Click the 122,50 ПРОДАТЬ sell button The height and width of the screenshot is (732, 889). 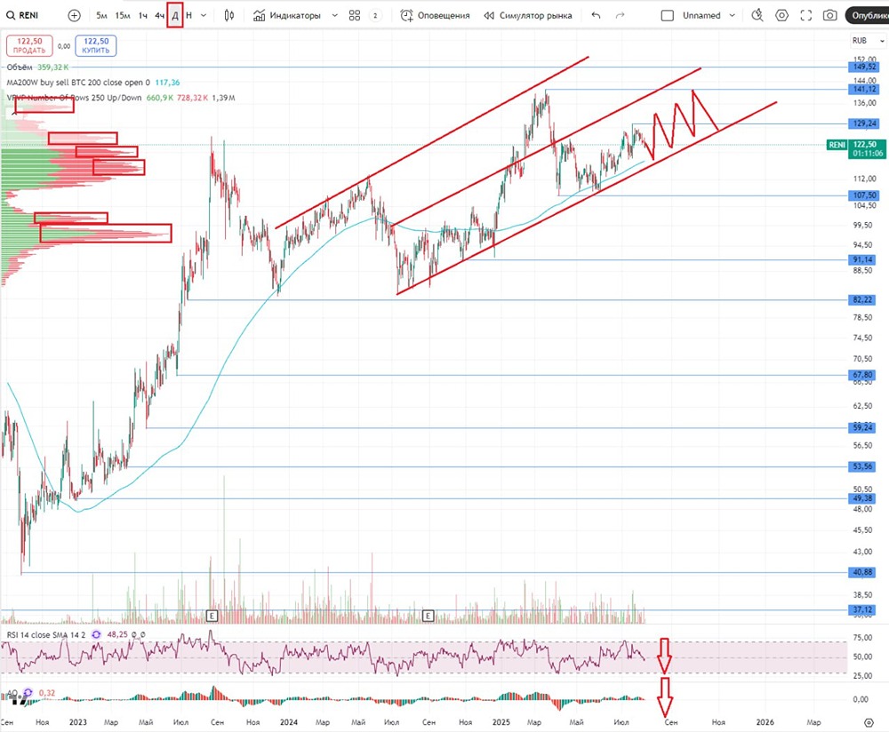29,45
